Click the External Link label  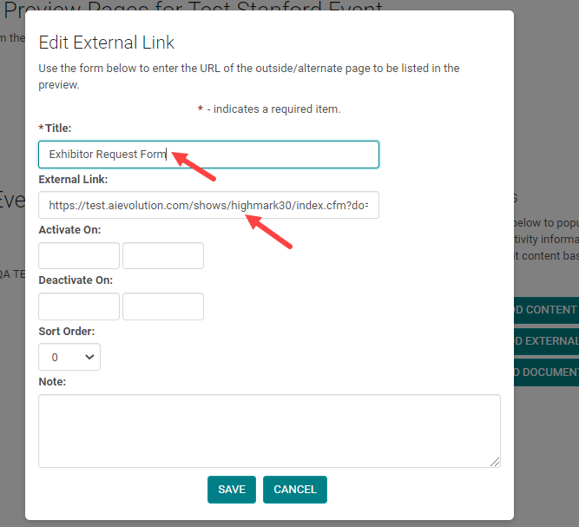(x=73, y=180)
